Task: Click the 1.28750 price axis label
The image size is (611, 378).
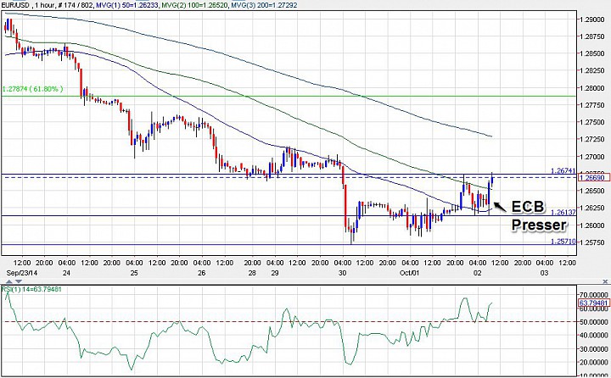Action: coord(592,36)
